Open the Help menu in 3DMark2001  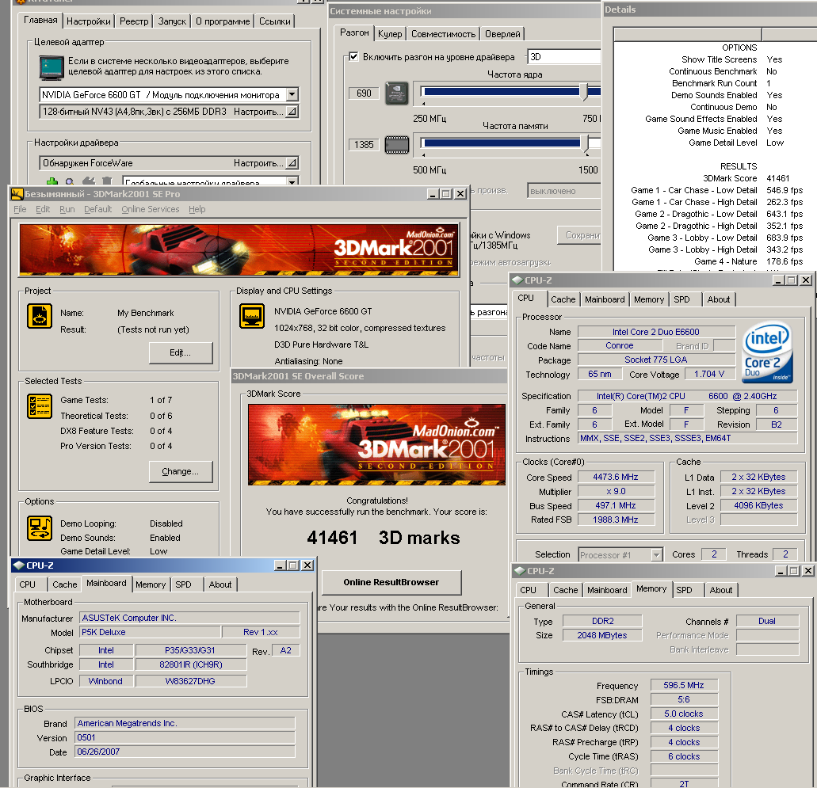pos(197,209)
